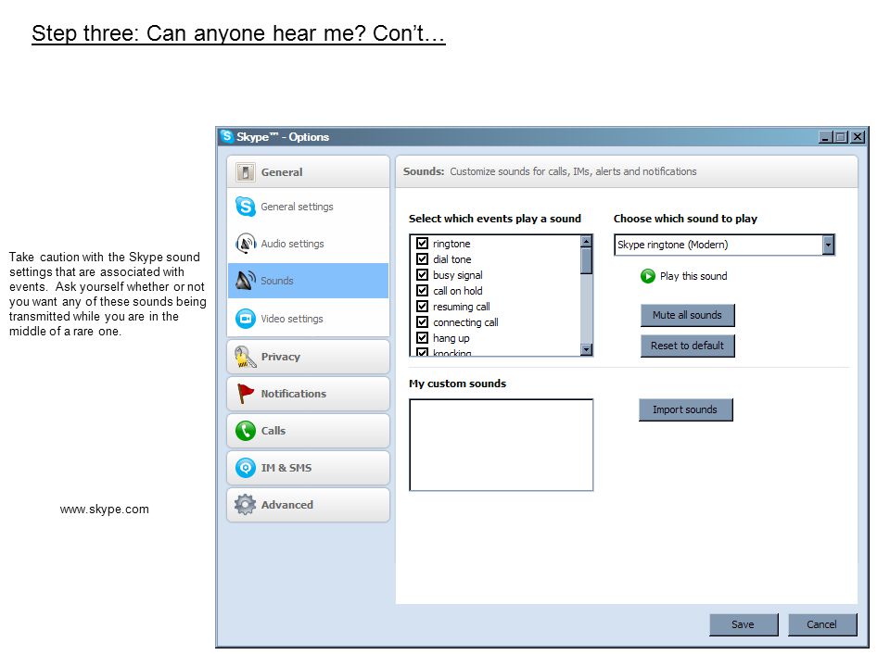Image resolution: width=890 pixels, height=667 pixels.
Task: Open the IM & SMS section
Action: (308, 468)
